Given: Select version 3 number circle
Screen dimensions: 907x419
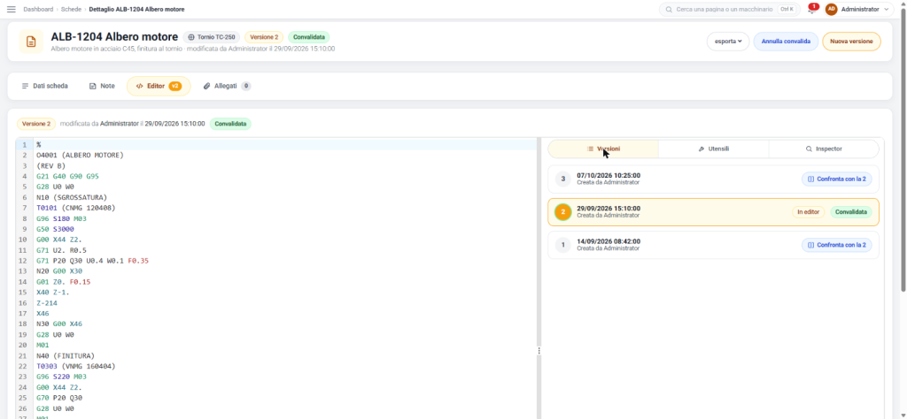Looking at the screenshot, I should [x=563, y=179].
